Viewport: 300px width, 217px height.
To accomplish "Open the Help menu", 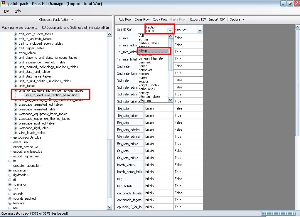I will point(17,11).
